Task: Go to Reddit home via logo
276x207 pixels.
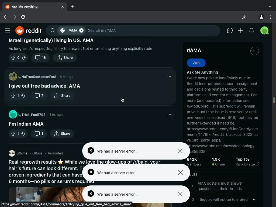Action: (28, 30)
